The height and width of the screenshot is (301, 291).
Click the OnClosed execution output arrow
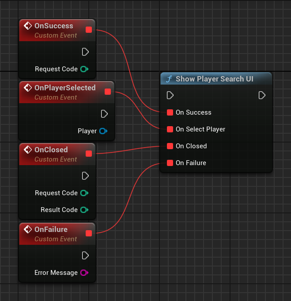tap(85, 176)
